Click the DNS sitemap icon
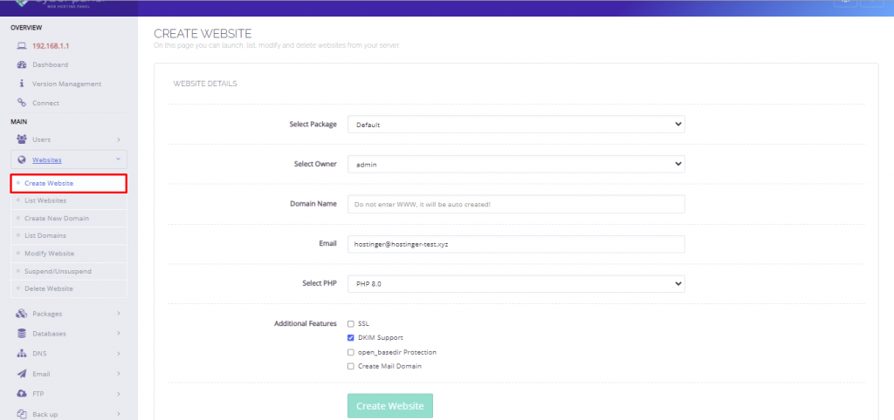Image resolution: width=894 pixels, height=420 pixels. tap(22, 354)
